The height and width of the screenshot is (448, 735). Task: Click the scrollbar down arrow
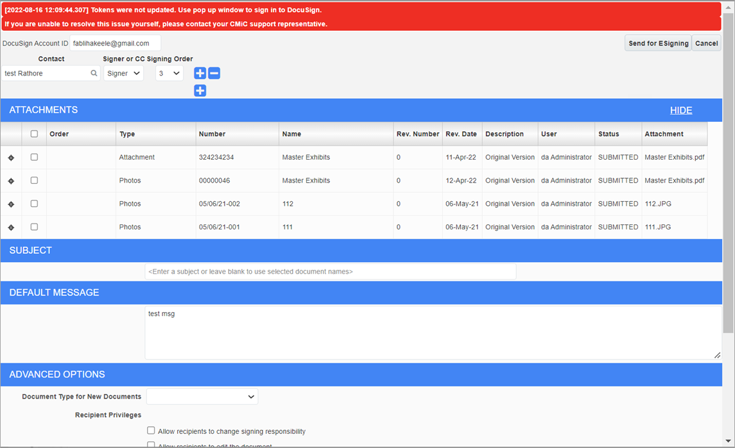click(728, 441)
